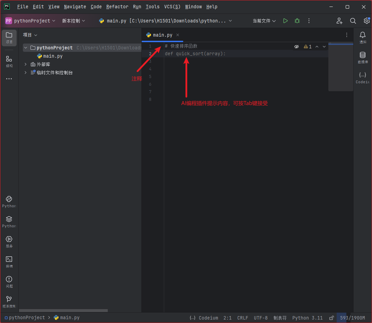
Task: Toggle the 项目 (Project) tool window
Action: click(9, 38)
